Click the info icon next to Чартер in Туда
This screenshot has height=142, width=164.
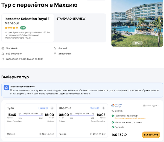tap(47, 108)
